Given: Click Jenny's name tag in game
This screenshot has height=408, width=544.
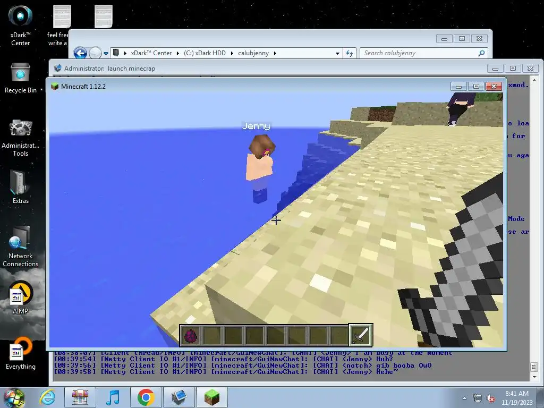Looking at the screenshot, I should 256,126.
